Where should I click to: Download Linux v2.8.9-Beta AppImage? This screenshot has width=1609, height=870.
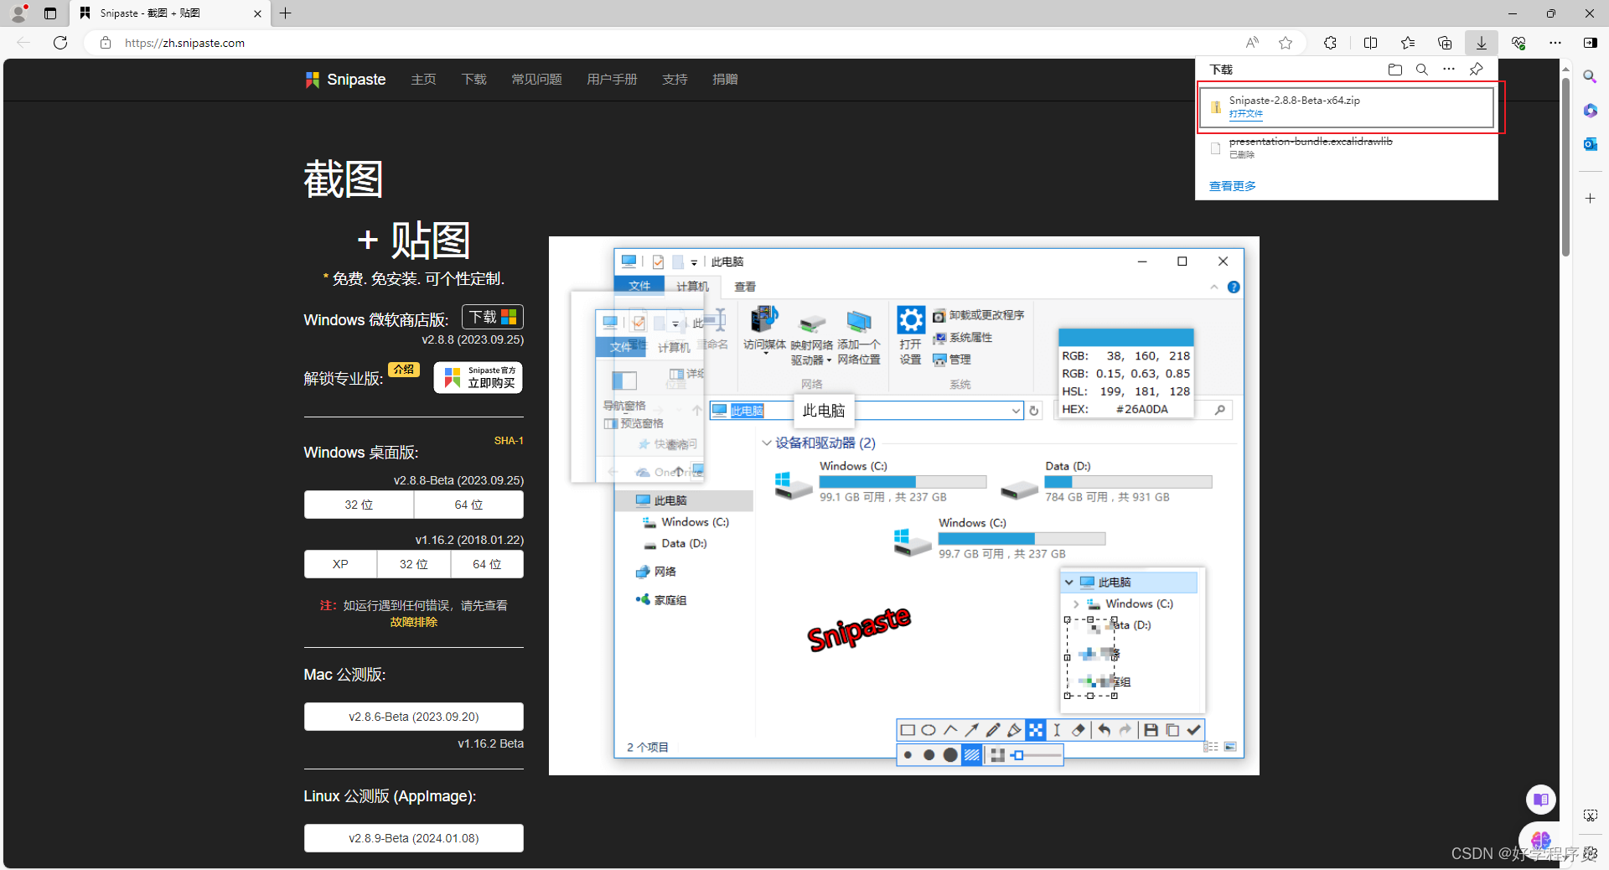click(413, 838)
